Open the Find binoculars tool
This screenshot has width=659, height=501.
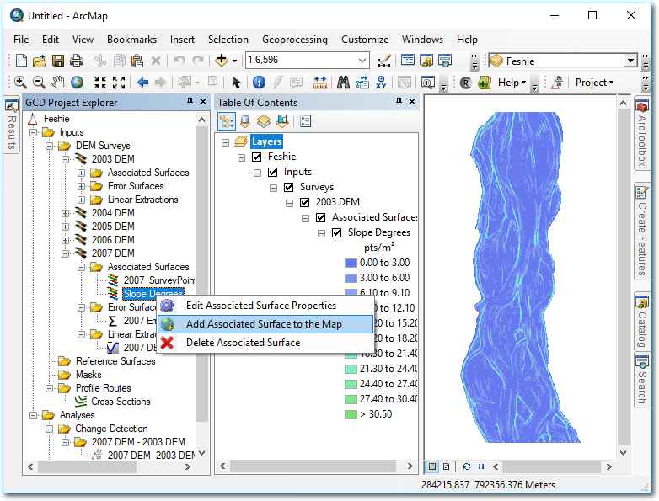point(343,83)
